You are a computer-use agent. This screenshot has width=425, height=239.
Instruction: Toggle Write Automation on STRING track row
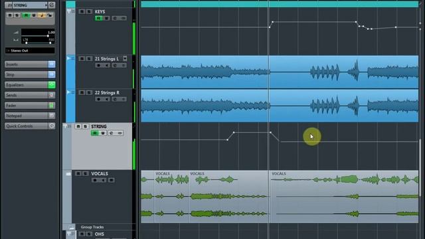(x=103, y=133)
